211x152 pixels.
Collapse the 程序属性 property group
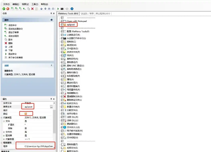tap(2, 143)
